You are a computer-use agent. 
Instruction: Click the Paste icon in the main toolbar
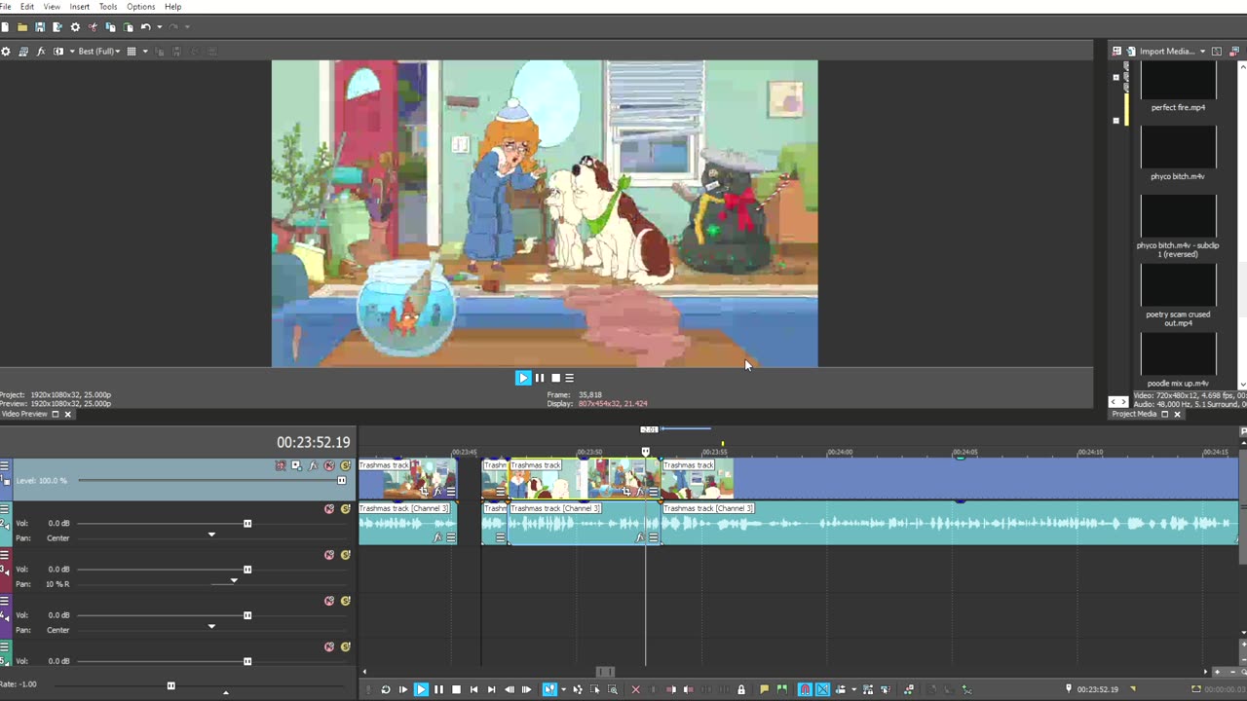click(128, 27)
